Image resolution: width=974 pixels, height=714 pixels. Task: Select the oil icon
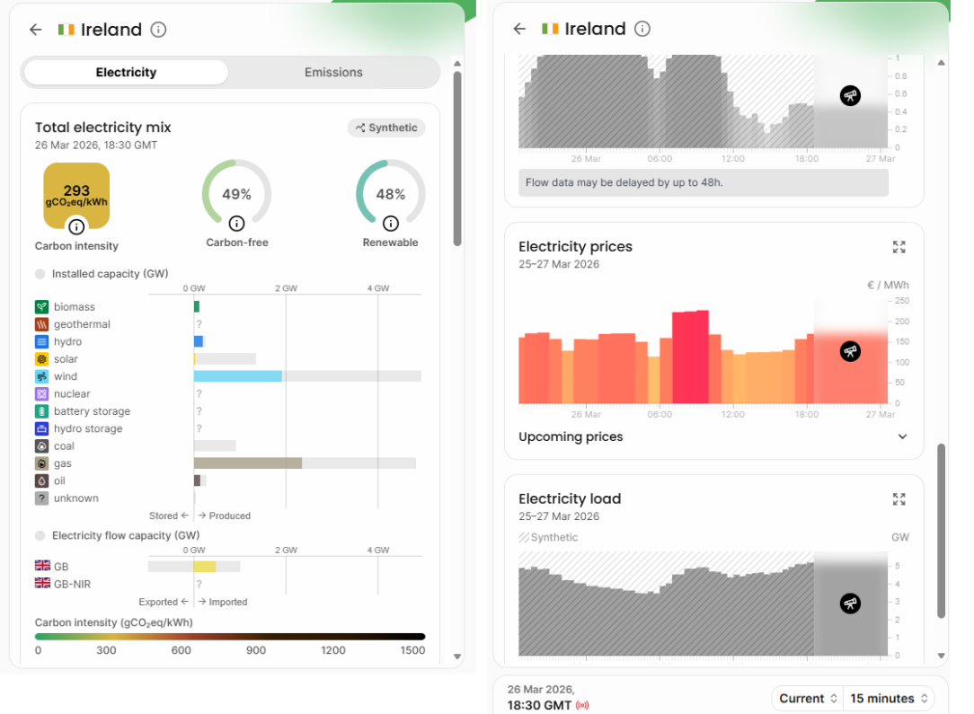click(41, 480)
